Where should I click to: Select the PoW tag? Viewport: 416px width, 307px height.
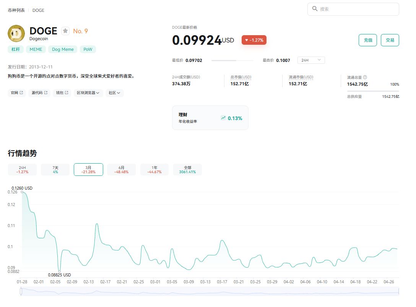pyautogui.click(x=88, y=49)
